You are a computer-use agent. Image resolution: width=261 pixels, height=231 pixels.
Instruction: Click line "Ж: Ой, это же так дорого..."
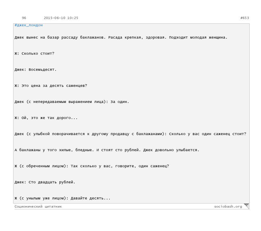46,118
